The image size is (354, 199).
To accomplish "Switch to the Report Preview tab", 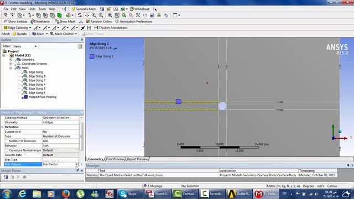I will (x=137, y=159).
